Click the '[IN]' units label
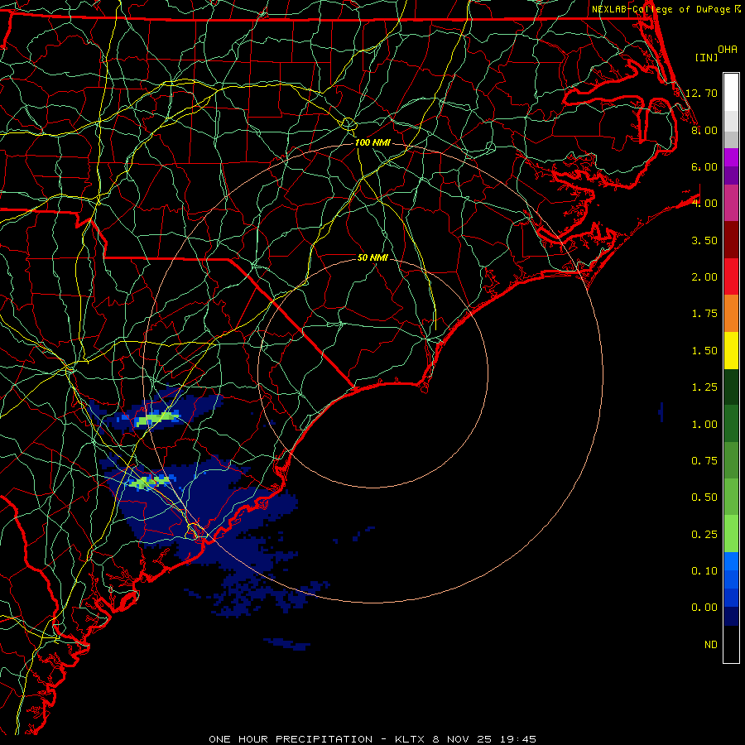 coord(706,57)
